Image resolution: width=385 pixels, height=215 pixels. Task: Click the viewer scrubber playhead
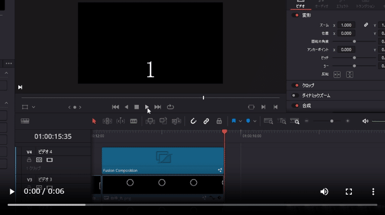(x=203, y=98)
